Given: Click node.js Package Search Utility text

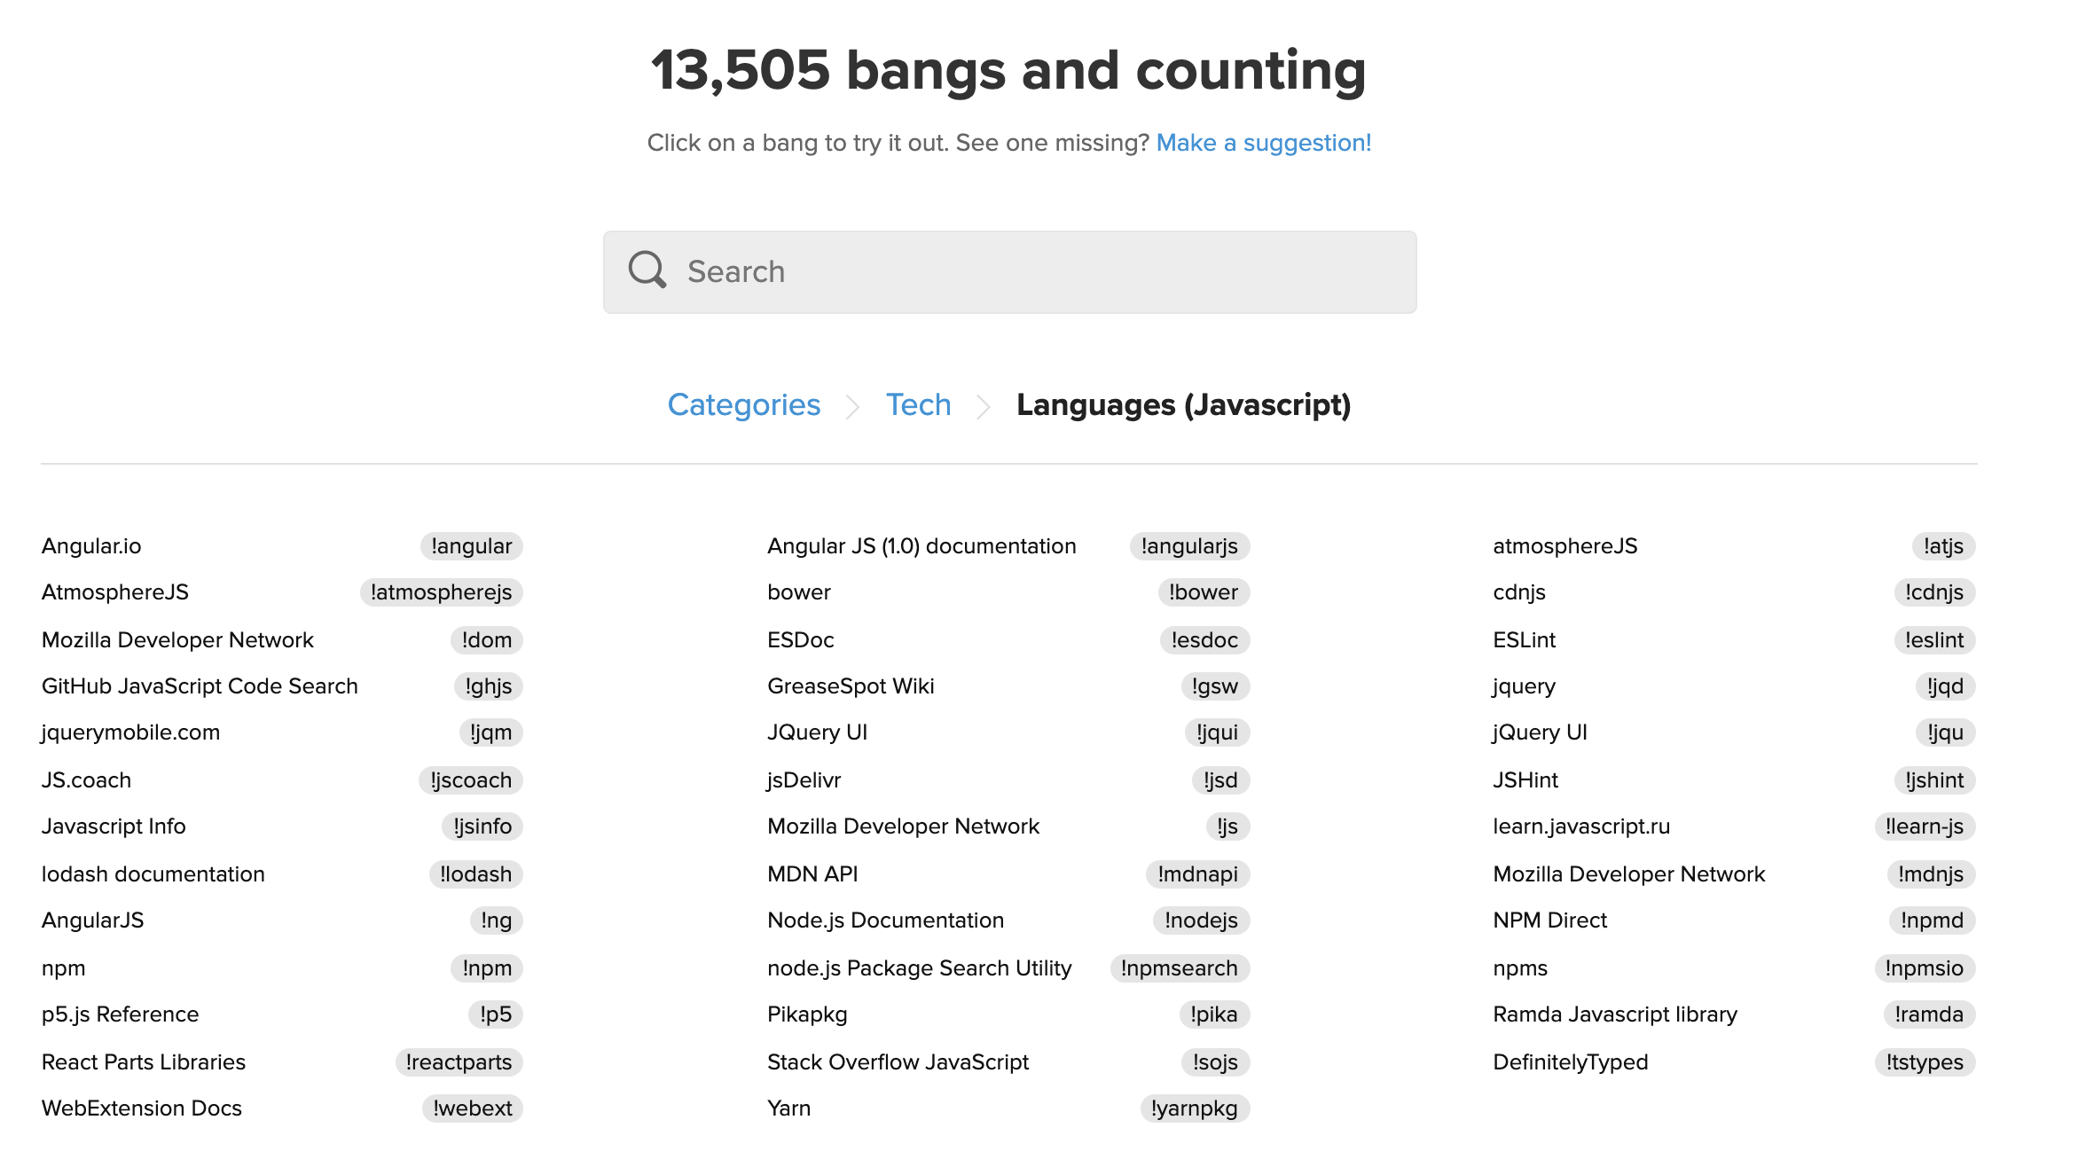Looking at the screenshot, I should pyautogui.click(x=920, y=968).
